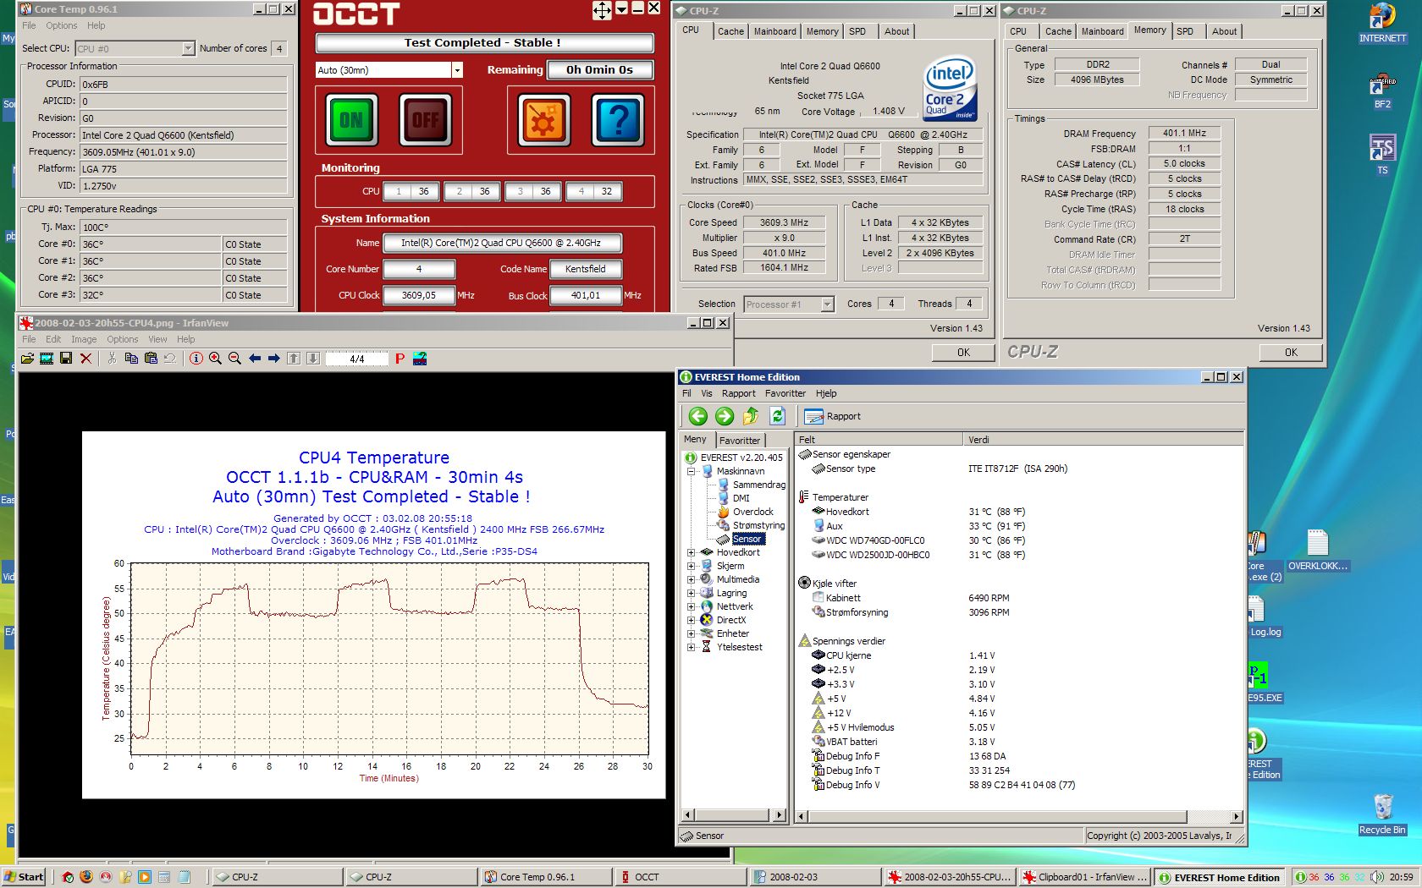Expand the Ytelsestest tree node

pos(692,647)
